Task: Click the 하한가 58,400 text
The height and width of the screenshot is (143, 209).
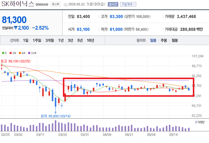Action: 136,29
